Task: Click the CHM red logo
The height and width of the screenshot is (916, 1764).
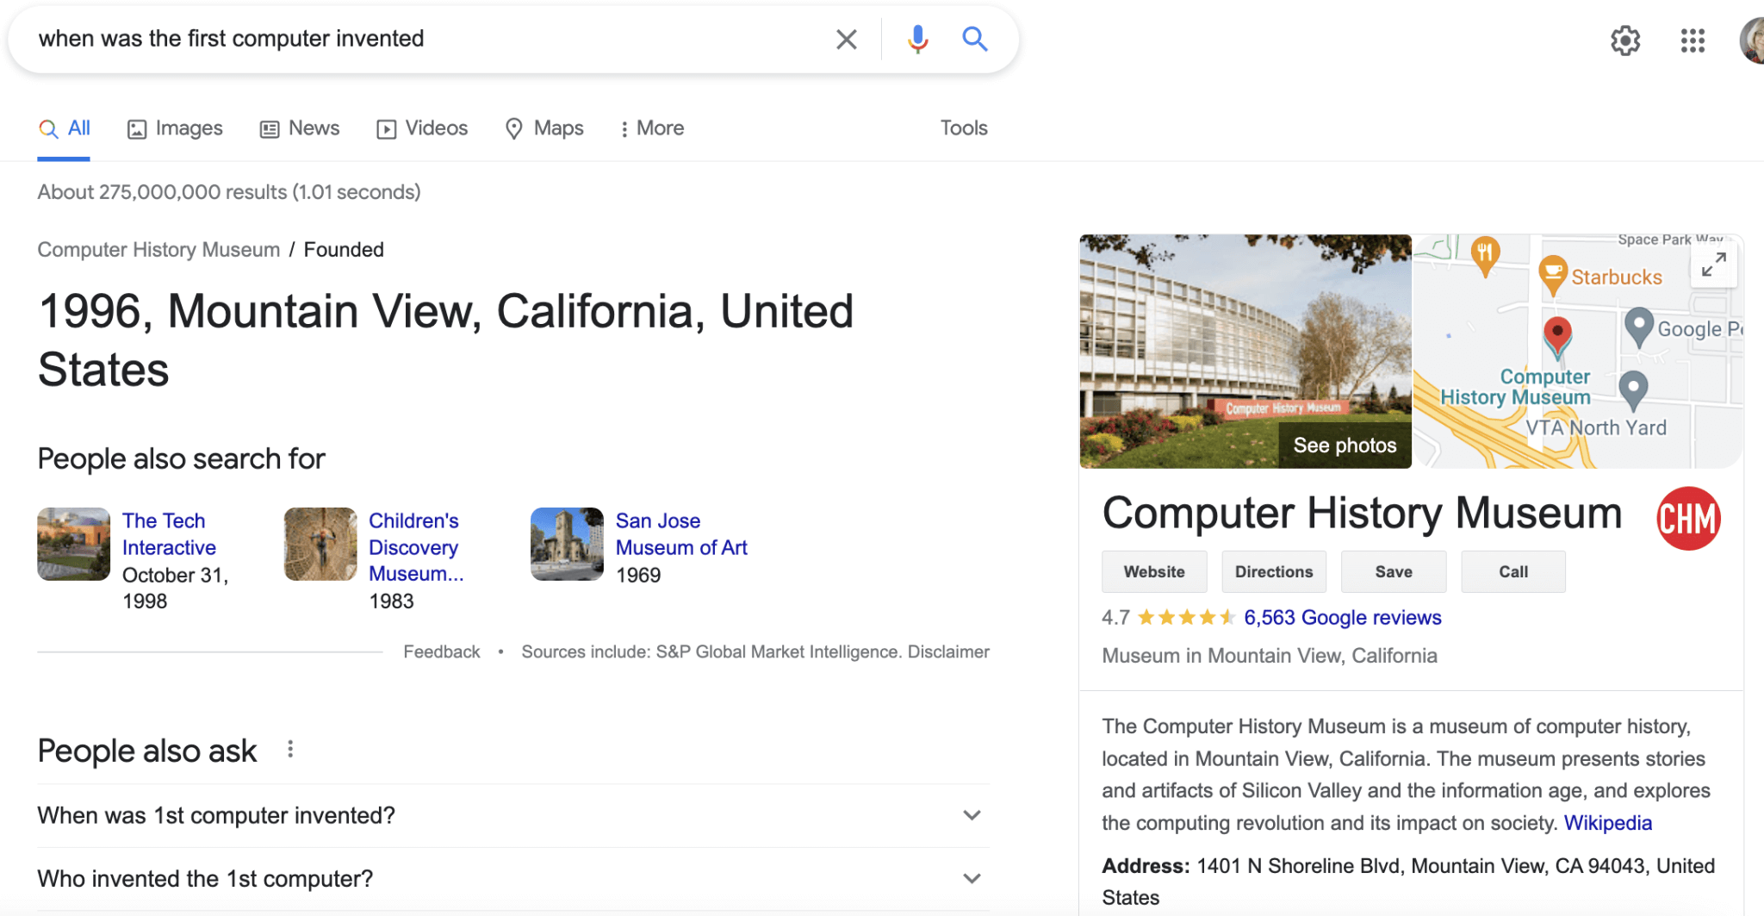Action: pos(1688,518)
